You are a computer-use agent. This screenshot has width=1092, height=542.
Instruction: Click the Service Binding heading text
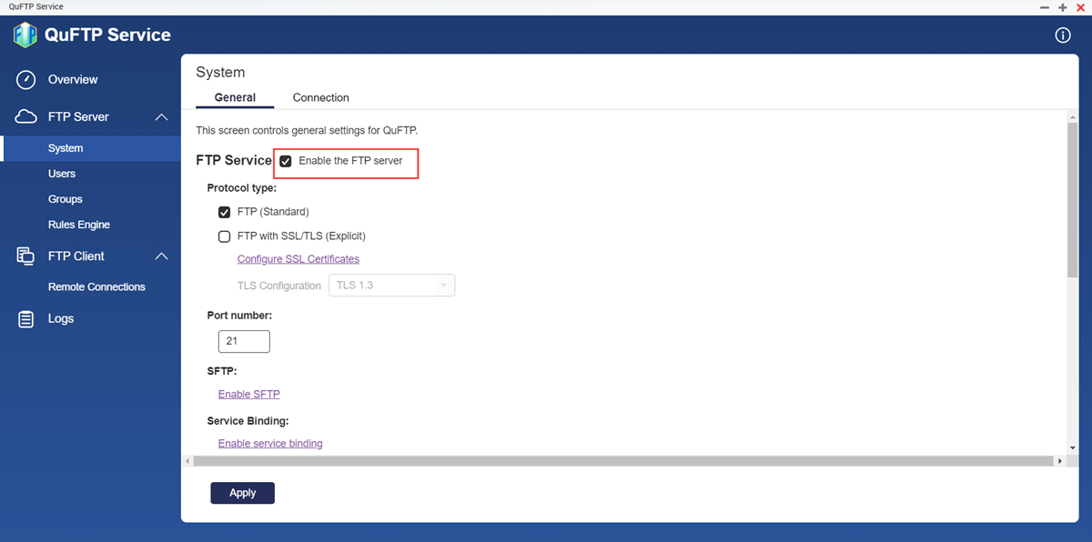pos(248,421)
